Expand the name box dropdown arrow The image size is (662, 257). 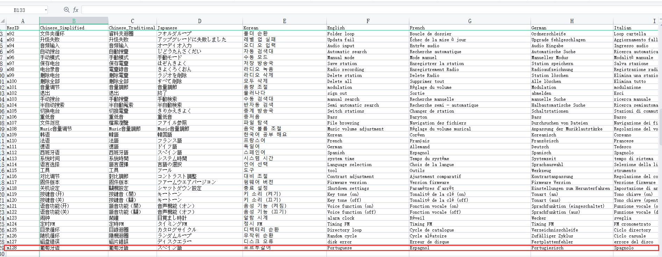click(46, 10)
